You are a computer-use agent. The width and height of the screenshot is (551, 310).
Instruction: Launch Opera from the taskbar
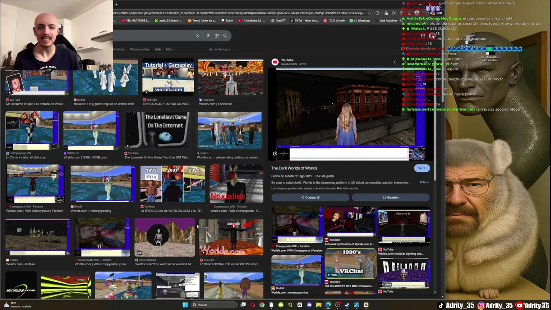[252, 305]
